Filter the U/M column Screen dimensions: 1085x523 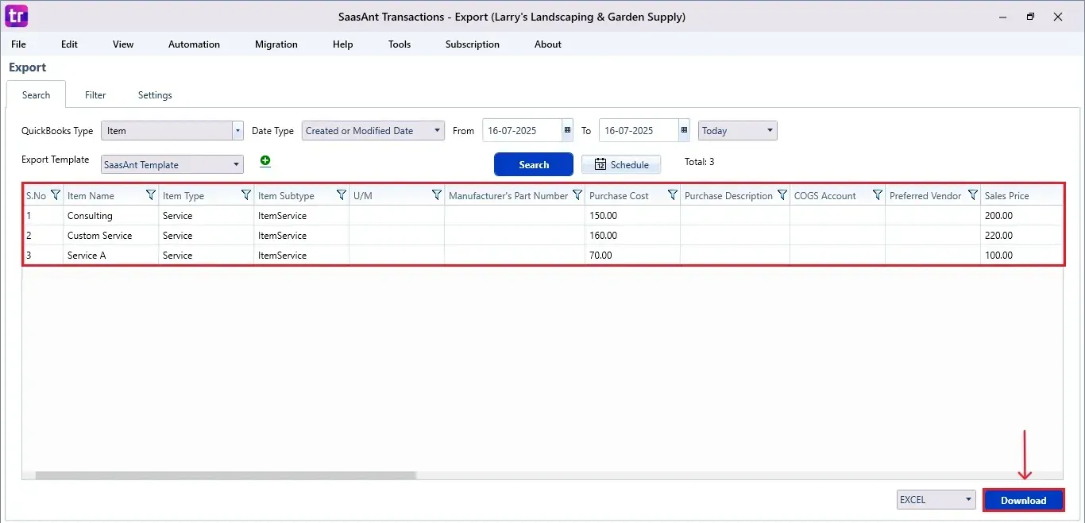click(437, 195)
